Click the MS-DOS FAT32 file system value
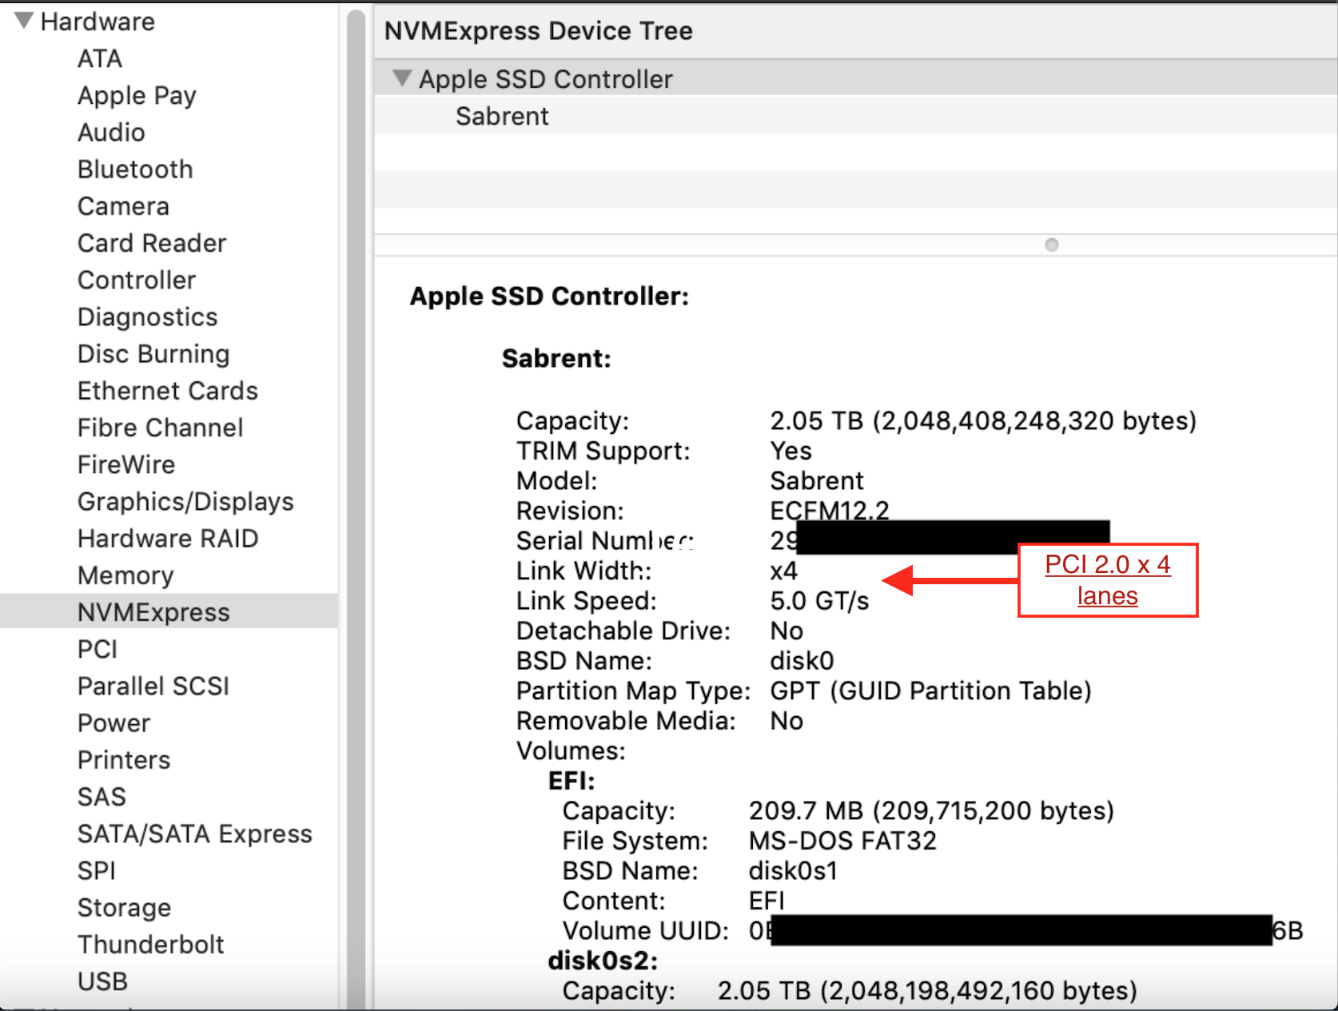The width and height of the screenshot is (1338, 1011). click(x=842, y=840)
